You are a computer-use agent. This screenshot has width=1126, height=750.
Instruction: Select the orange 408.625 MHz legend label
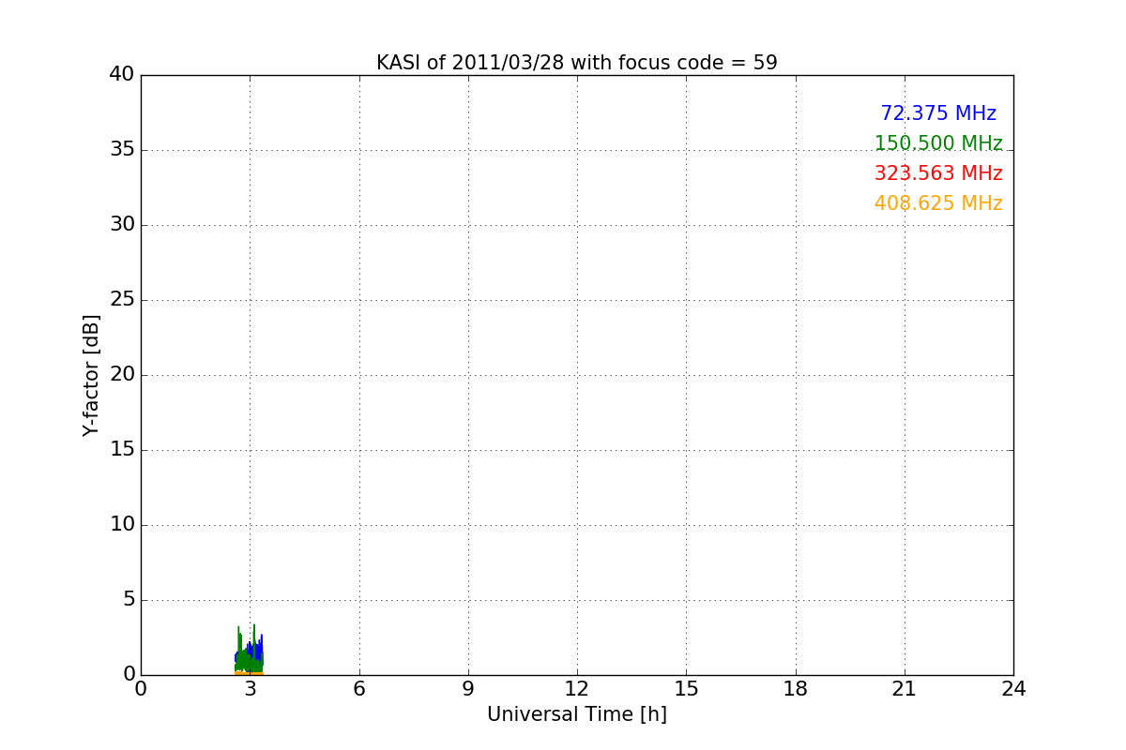point(938,203)
